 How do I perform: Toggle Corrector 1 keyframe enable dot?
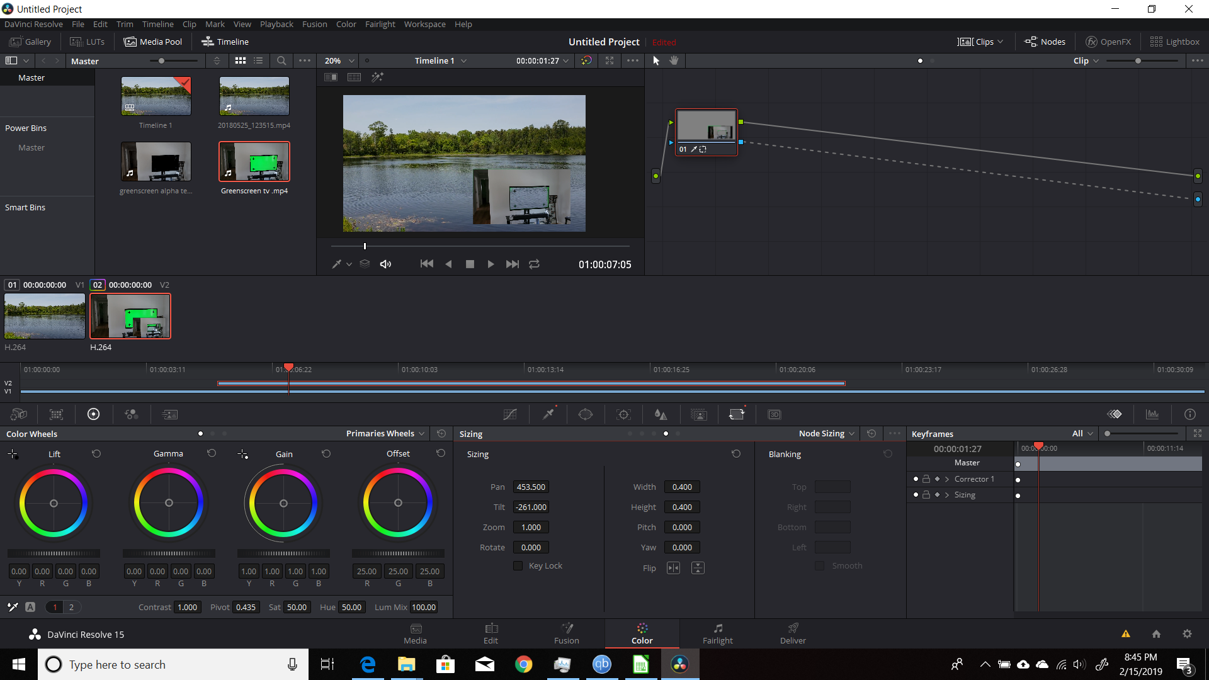coord(916,479)
